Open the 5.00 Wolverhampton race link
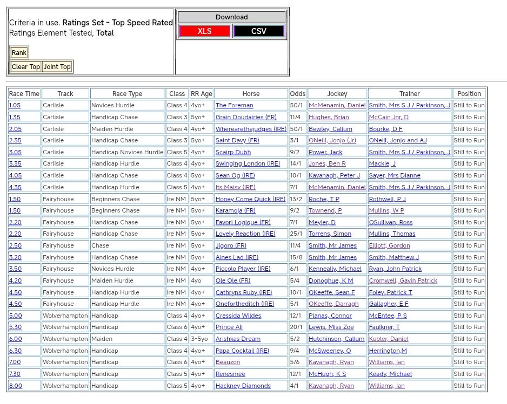 tap(15, 316)
